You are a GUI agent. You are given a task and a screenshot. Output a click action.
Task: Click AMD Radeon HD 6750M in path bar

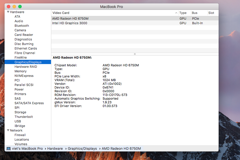tap(121, 149)
